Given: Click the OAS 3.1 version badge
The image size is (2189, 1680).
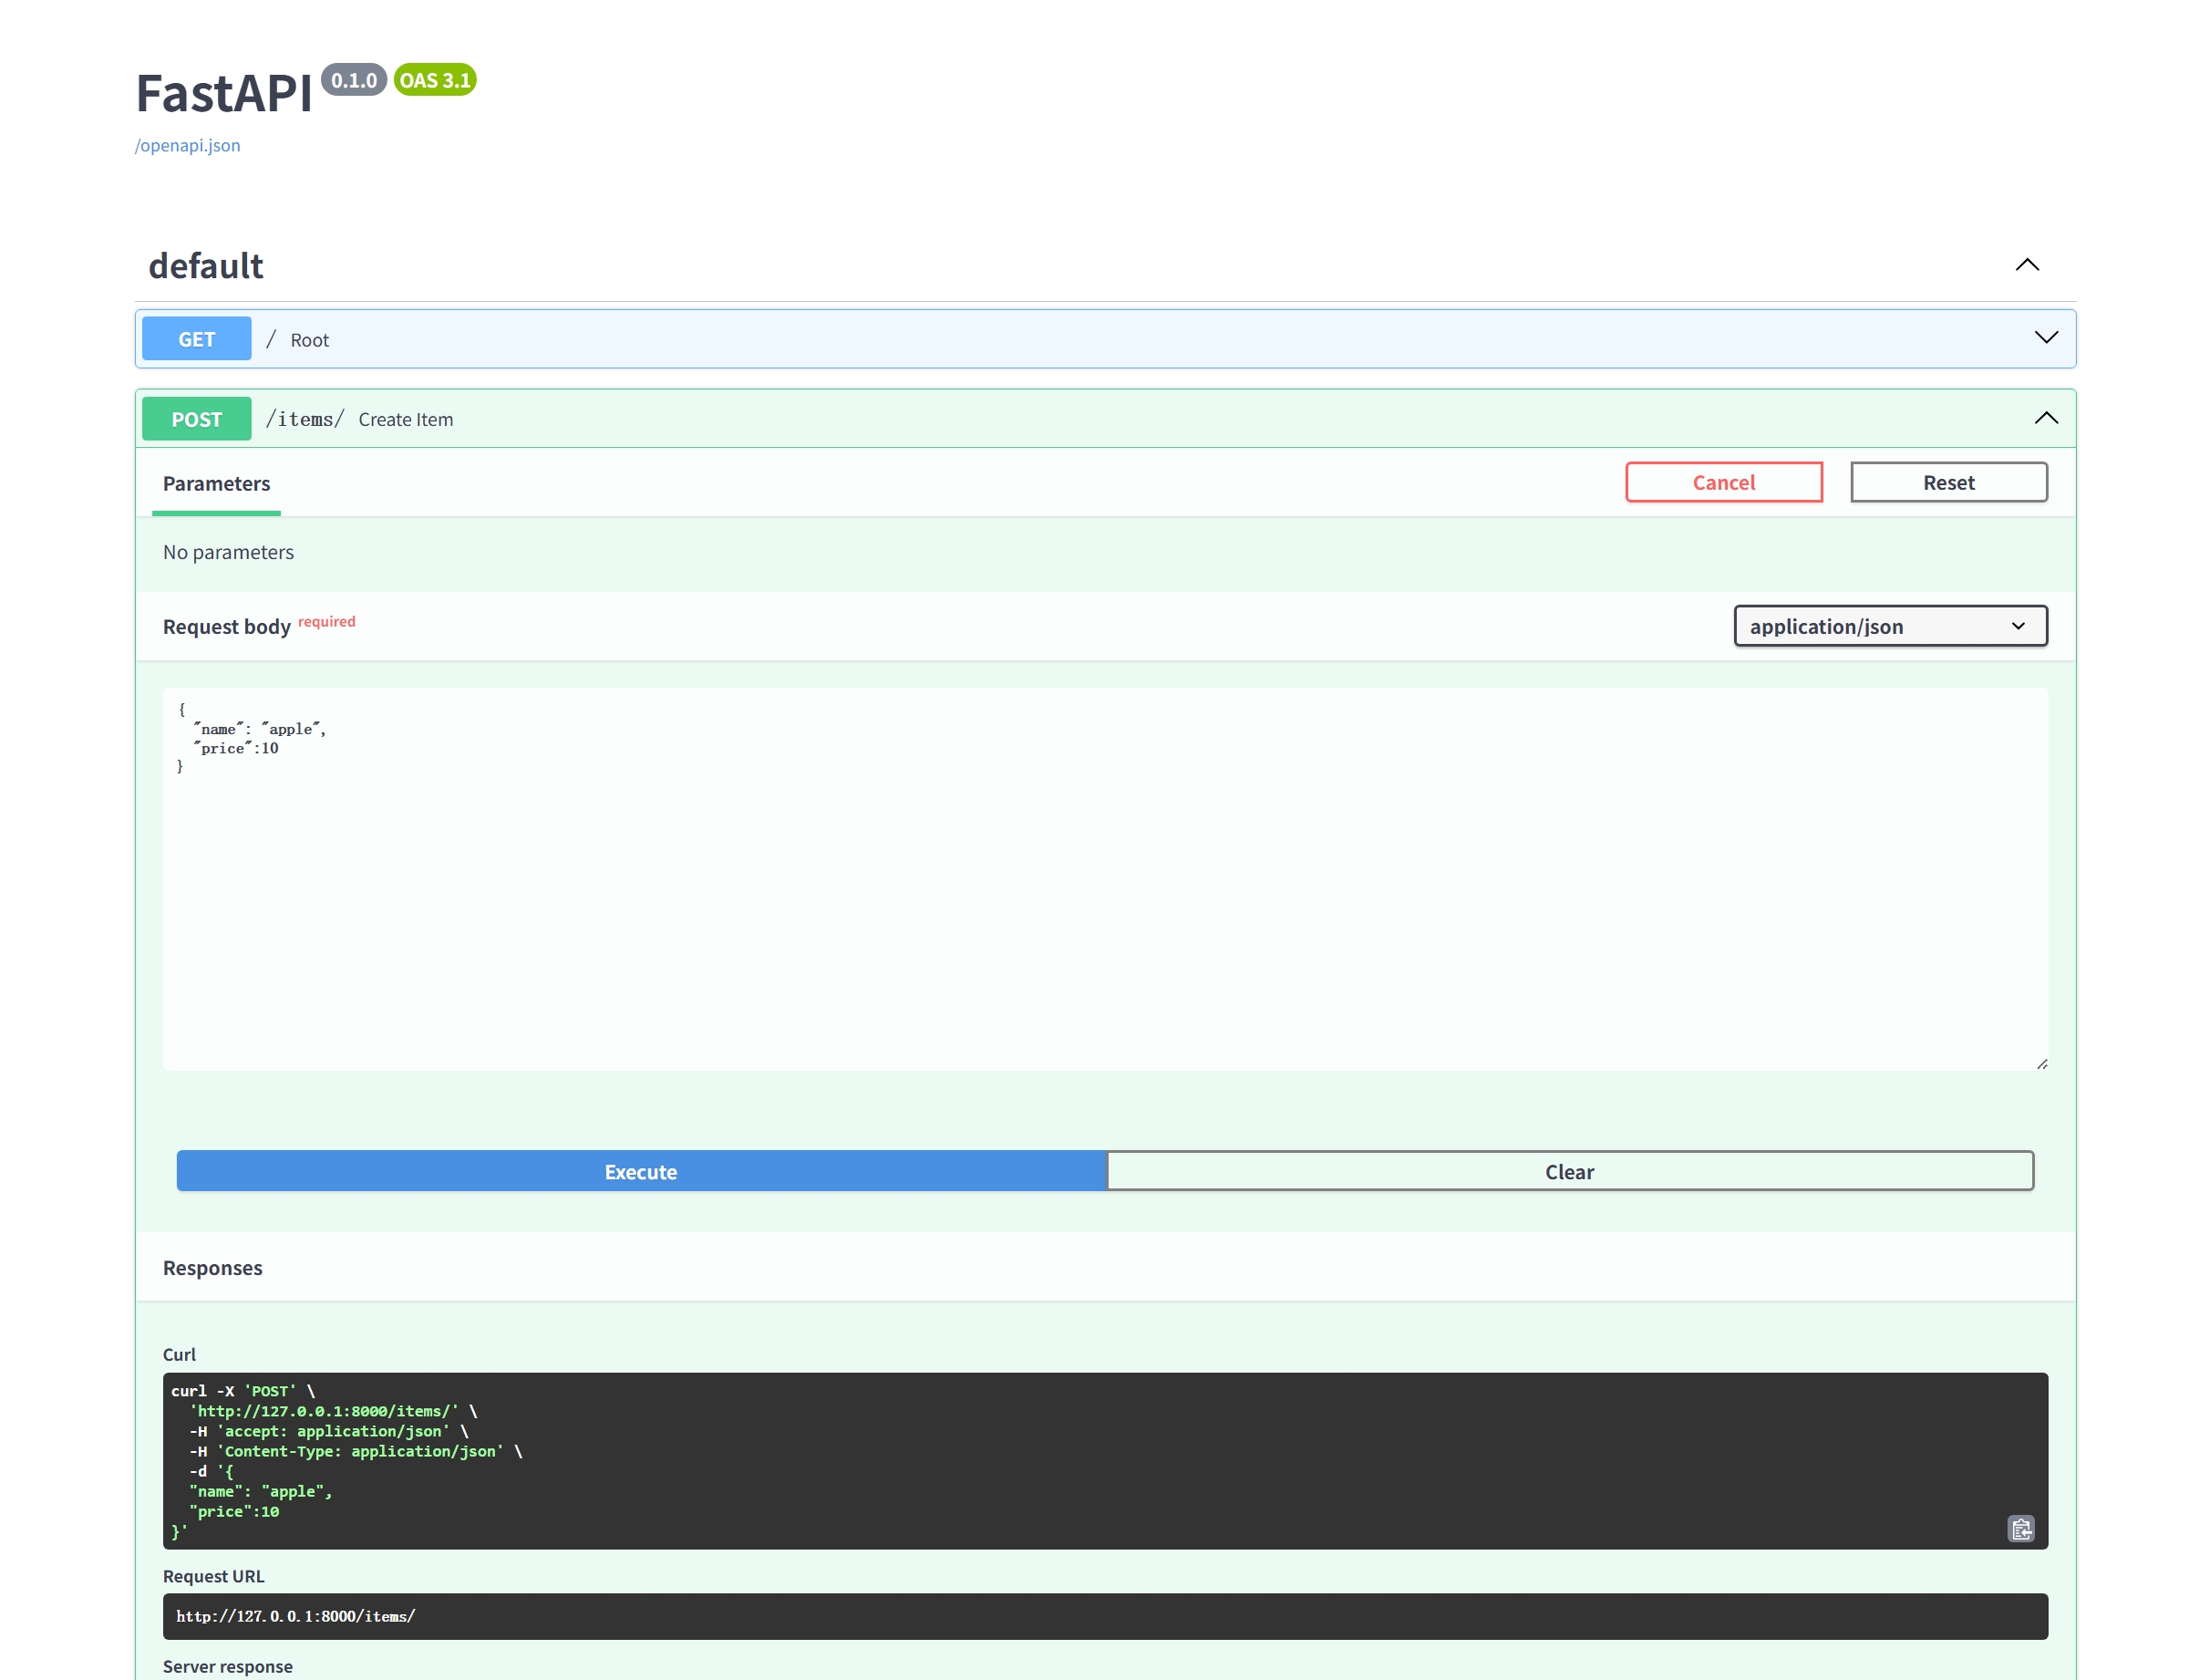Looking at the screenshot, I should click(435, 80).
